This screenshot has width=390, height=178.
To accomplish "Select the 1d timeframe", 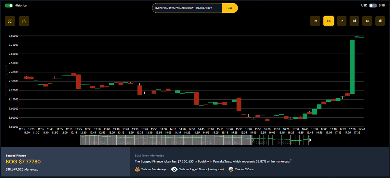I will (x=354, y=21).
